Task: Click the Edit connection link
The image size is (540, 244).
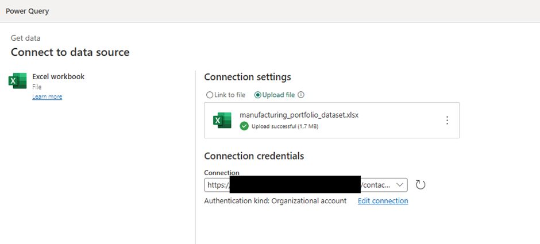Action: tap(383, 201)
